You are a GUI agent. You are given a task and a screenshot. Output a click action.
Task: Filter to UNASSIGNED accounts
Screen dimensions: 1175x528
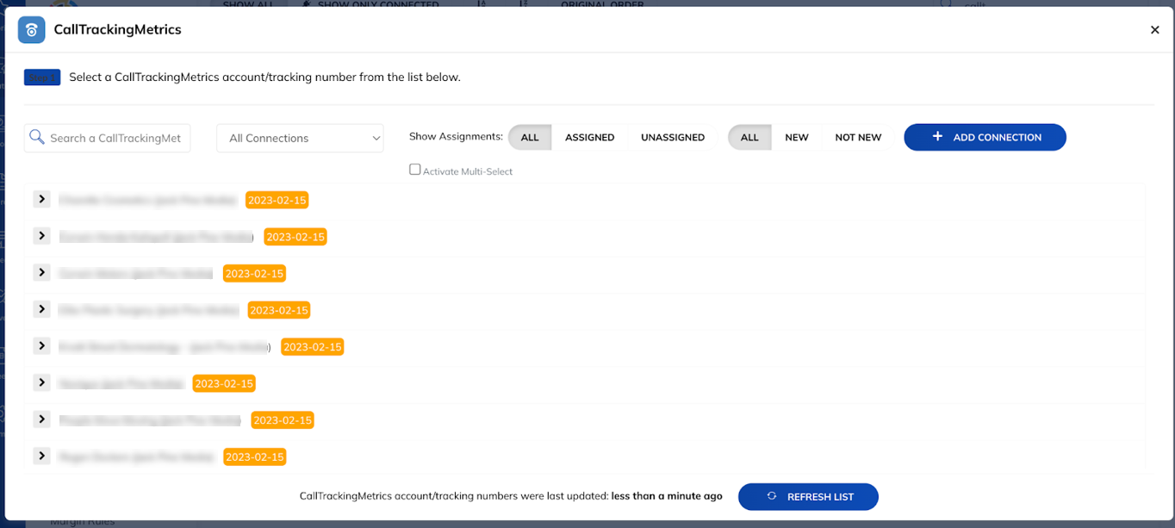pos(673,137)
